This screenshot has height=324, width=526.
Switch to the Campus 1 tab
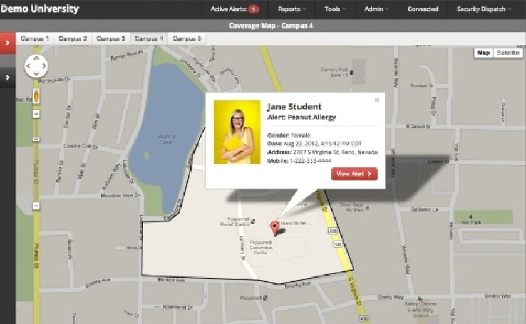point(34,39)
